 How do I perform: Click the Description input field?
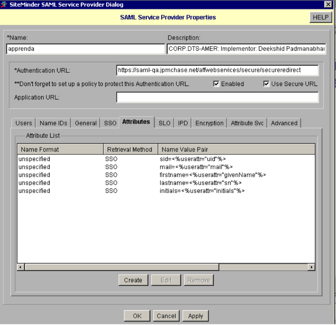[x=246, y=49]
